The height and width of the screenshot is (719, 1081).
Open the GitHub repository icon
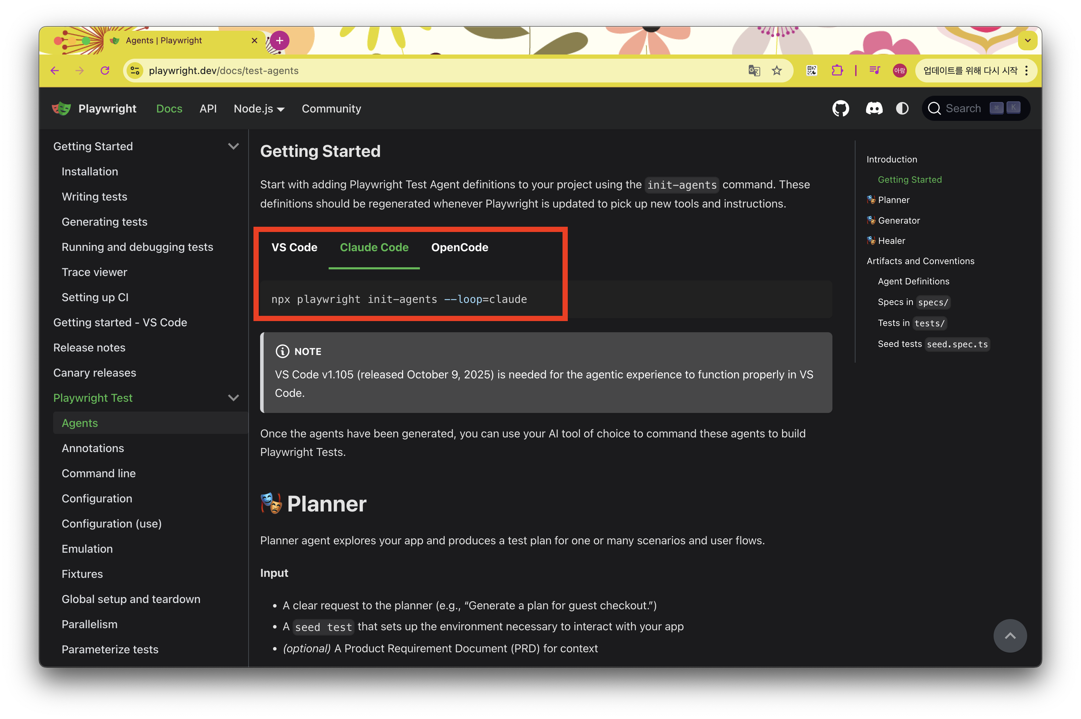pos(840,109)
